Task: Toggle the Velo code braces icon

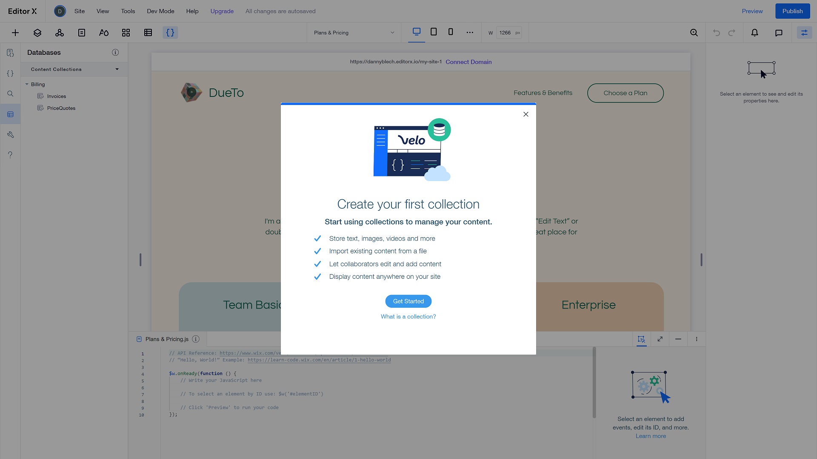Action: click(170, 33)
